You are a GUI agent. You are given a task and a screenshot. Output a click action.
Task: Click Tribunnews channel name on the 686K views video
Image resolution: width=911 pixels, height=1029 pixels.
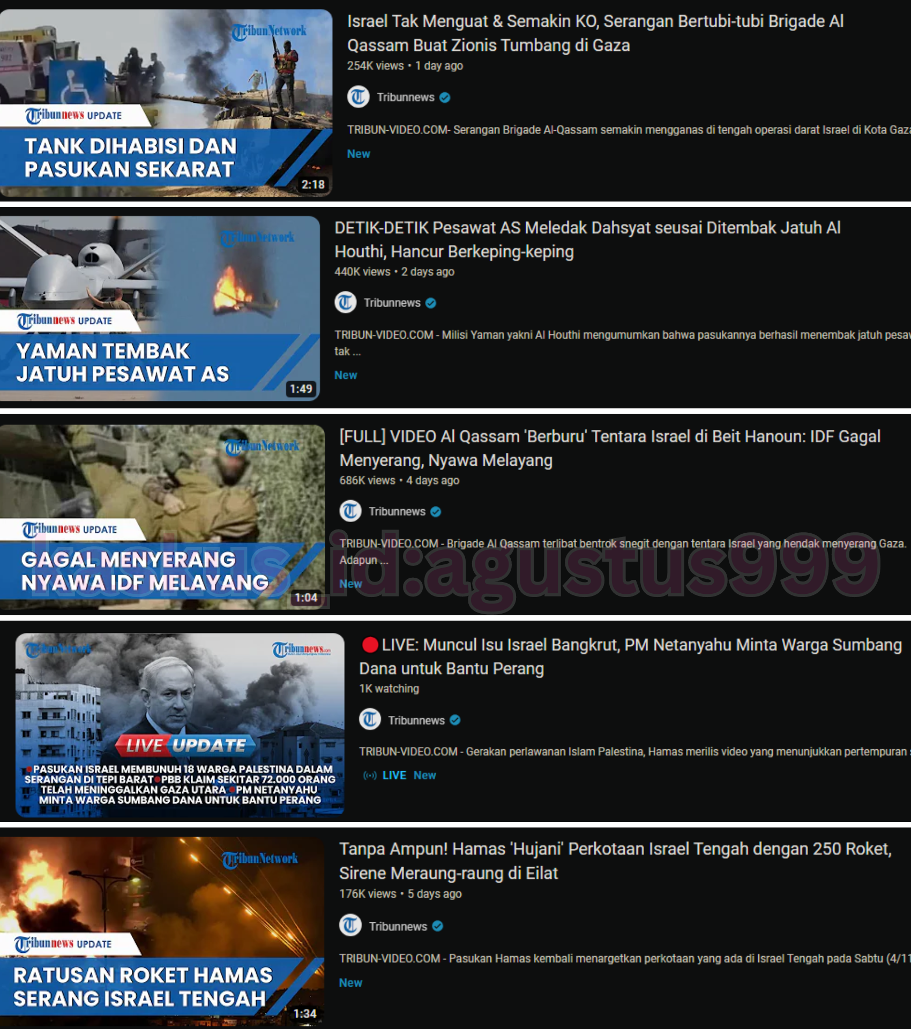tap(397, 511)
